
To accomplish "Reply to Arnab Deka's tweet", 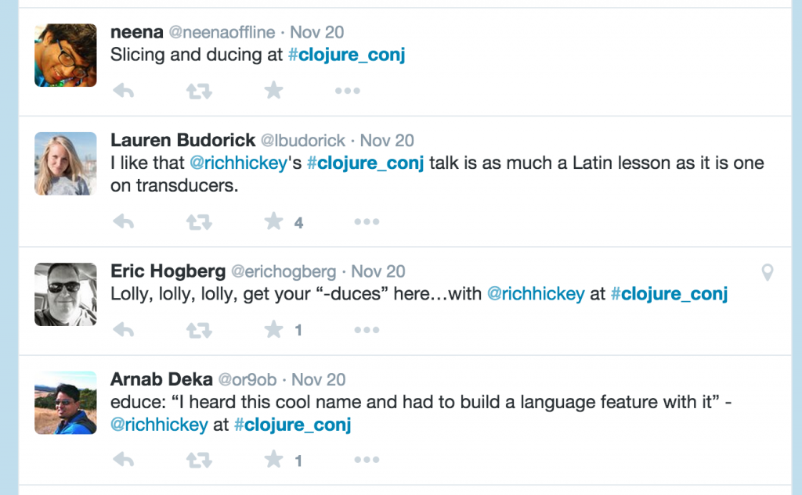I will coord(123,460).
